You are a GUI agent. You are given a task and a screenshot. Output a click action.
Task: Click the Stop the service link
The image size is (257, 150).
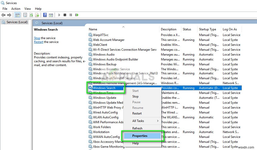tap(37, 38)
